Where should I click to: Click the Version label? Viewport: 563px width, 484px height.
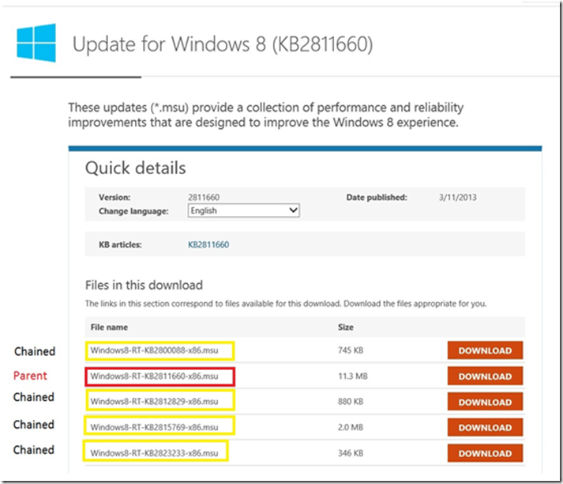pos(114,197)
